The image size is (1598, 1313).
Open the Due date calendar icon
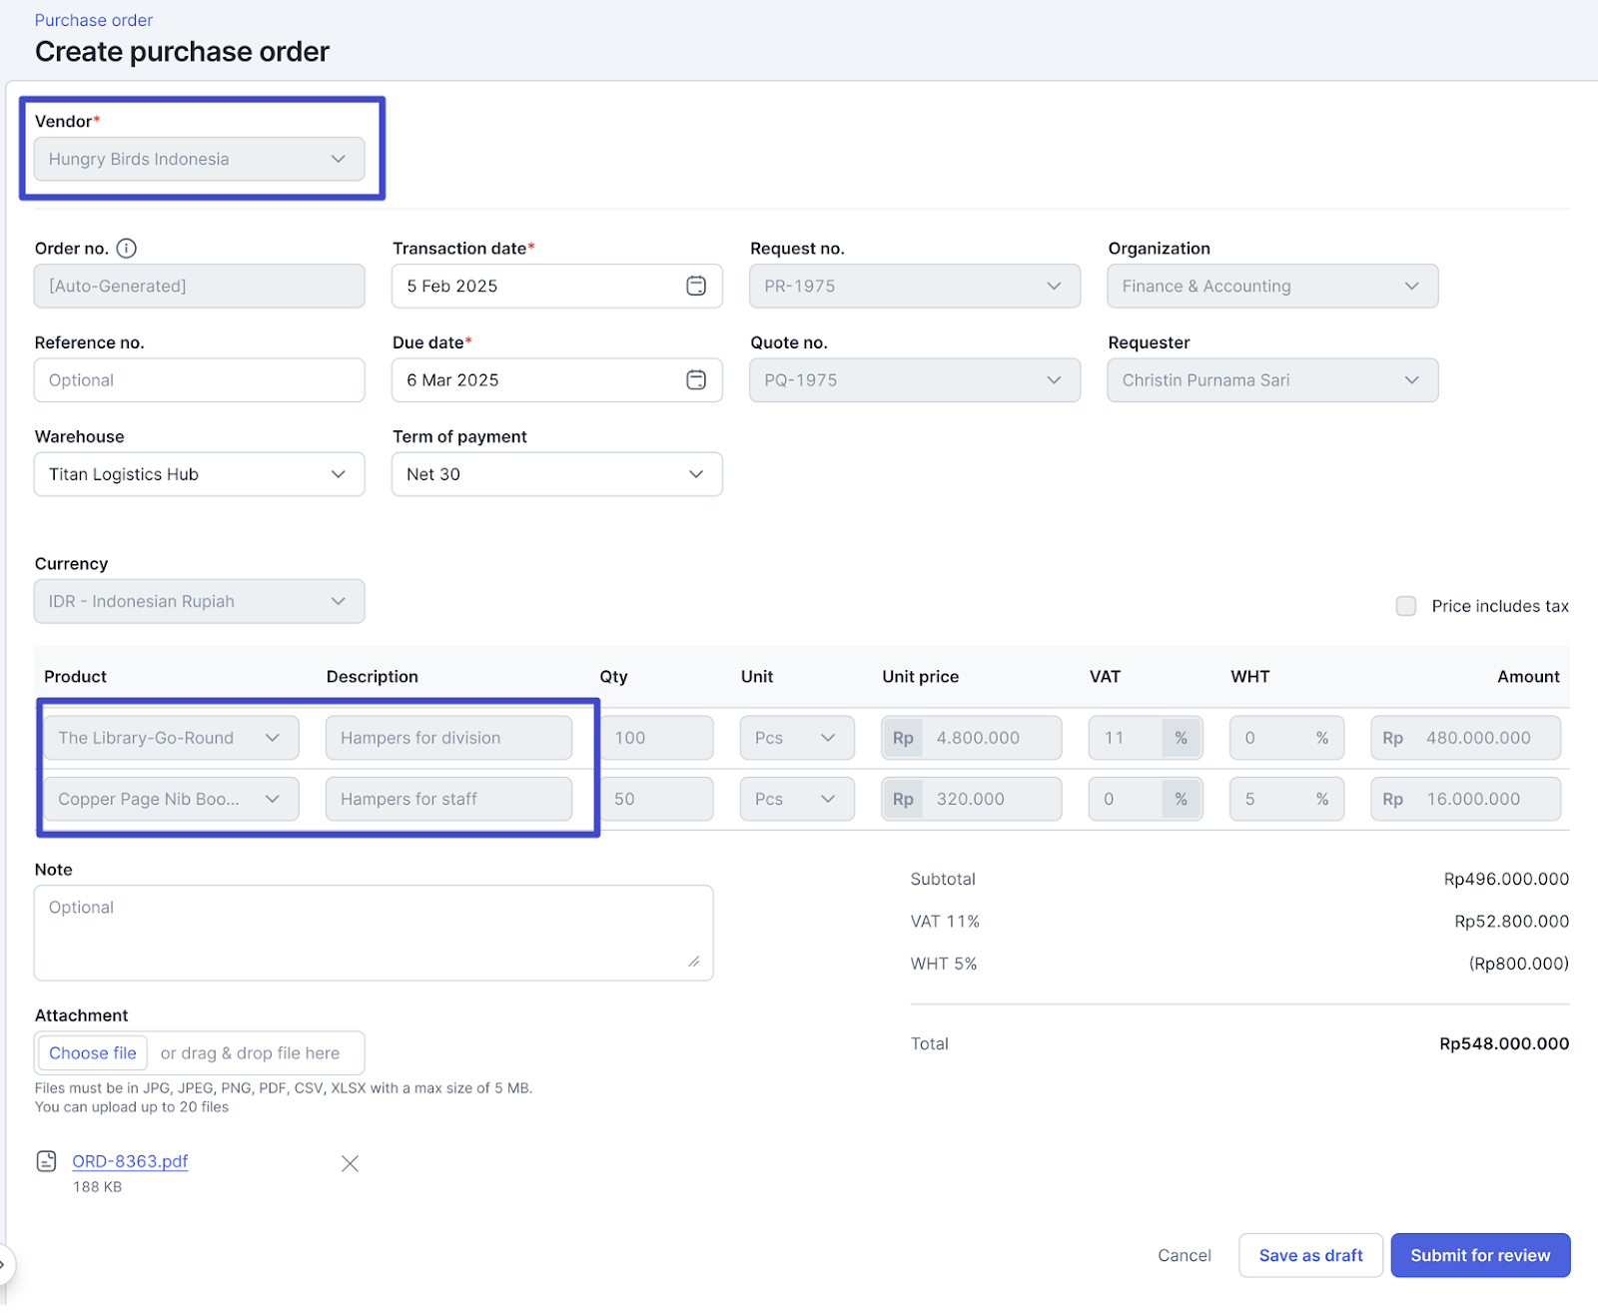coord(696,380)
